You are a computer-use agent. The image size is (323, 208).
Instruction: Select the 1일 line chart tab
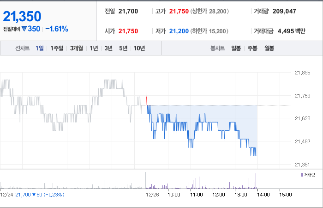click(x=39, y=48)
